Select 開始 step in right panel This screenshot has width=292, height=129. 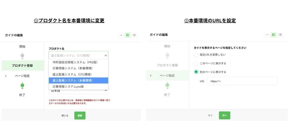click(167, 46)
